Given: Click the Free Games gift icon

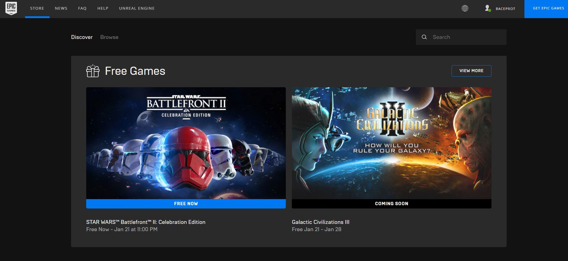Looking at the screenshot, I should click(x=93, y=71).
